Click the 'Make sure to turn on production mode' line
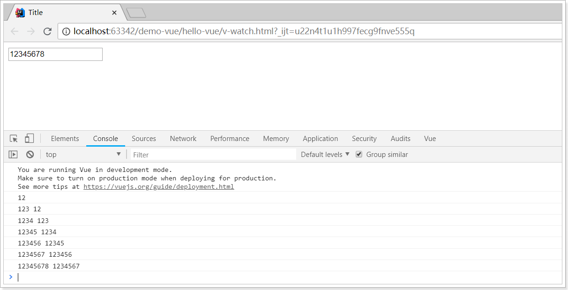 coord(147,178)
